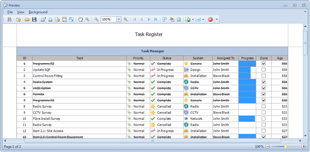This screenshot has height=152, width=310.
Task: Click the Zoom Out magnifier icon
Action: click(96, 19)
